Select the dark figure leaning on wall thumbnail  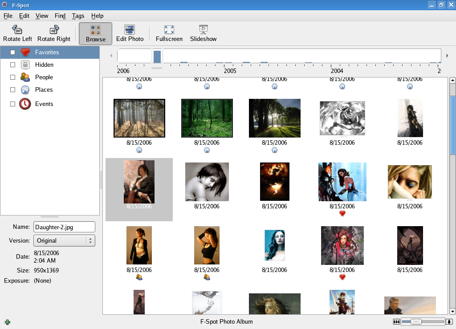coord(410,118)
